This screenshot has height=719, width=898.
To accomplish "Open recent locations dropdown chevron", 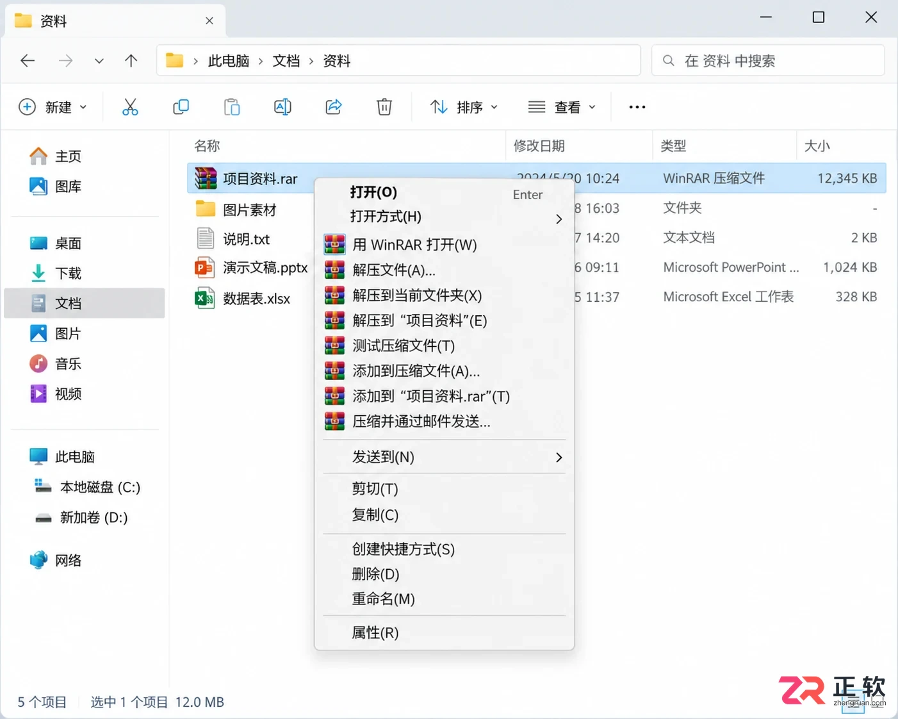I will [x=99, y=61].
